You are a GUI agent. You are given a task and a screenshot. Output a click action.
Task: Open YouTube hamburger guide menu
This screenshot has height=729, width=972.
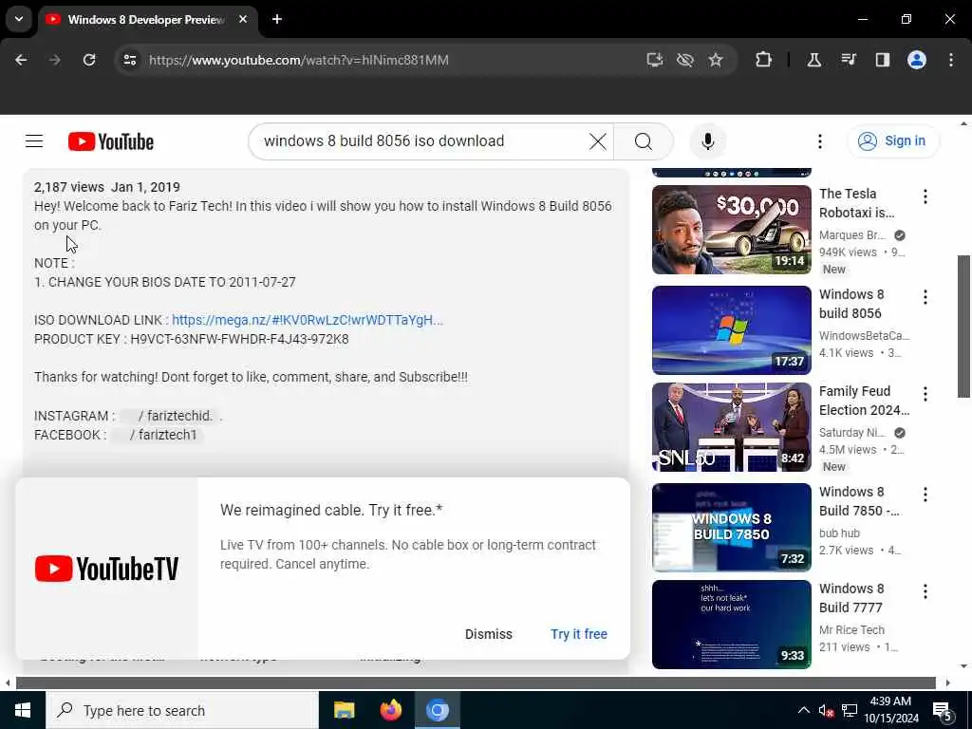pos(34,141)
